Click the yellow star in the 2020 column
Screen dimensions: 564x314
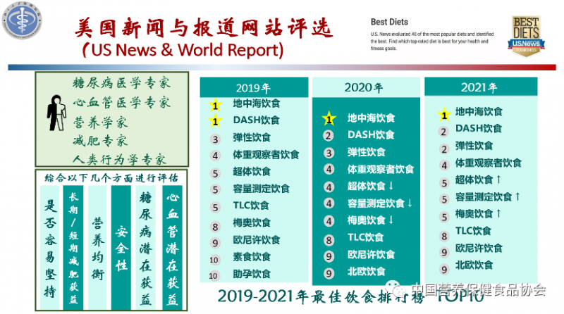click(329, 119)
